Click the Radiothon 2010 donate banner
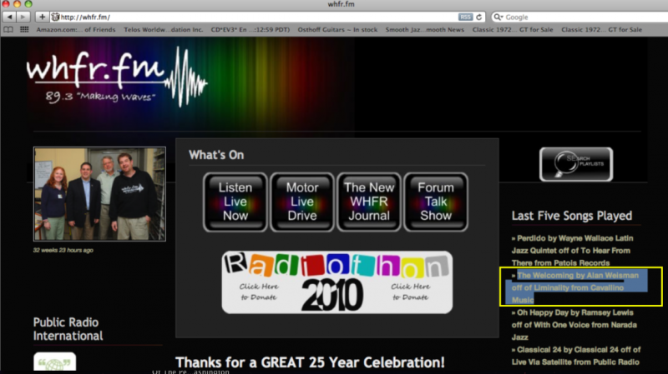This screenshot has height=374, width=668. (x=337, y=282)
